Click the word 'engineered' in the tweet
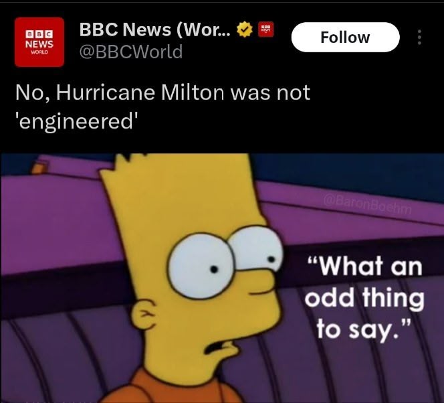444x403 pixels. (76, 121)
